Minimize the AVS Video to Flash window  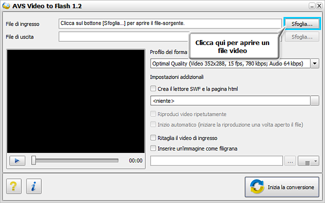[x=312, y=6]
